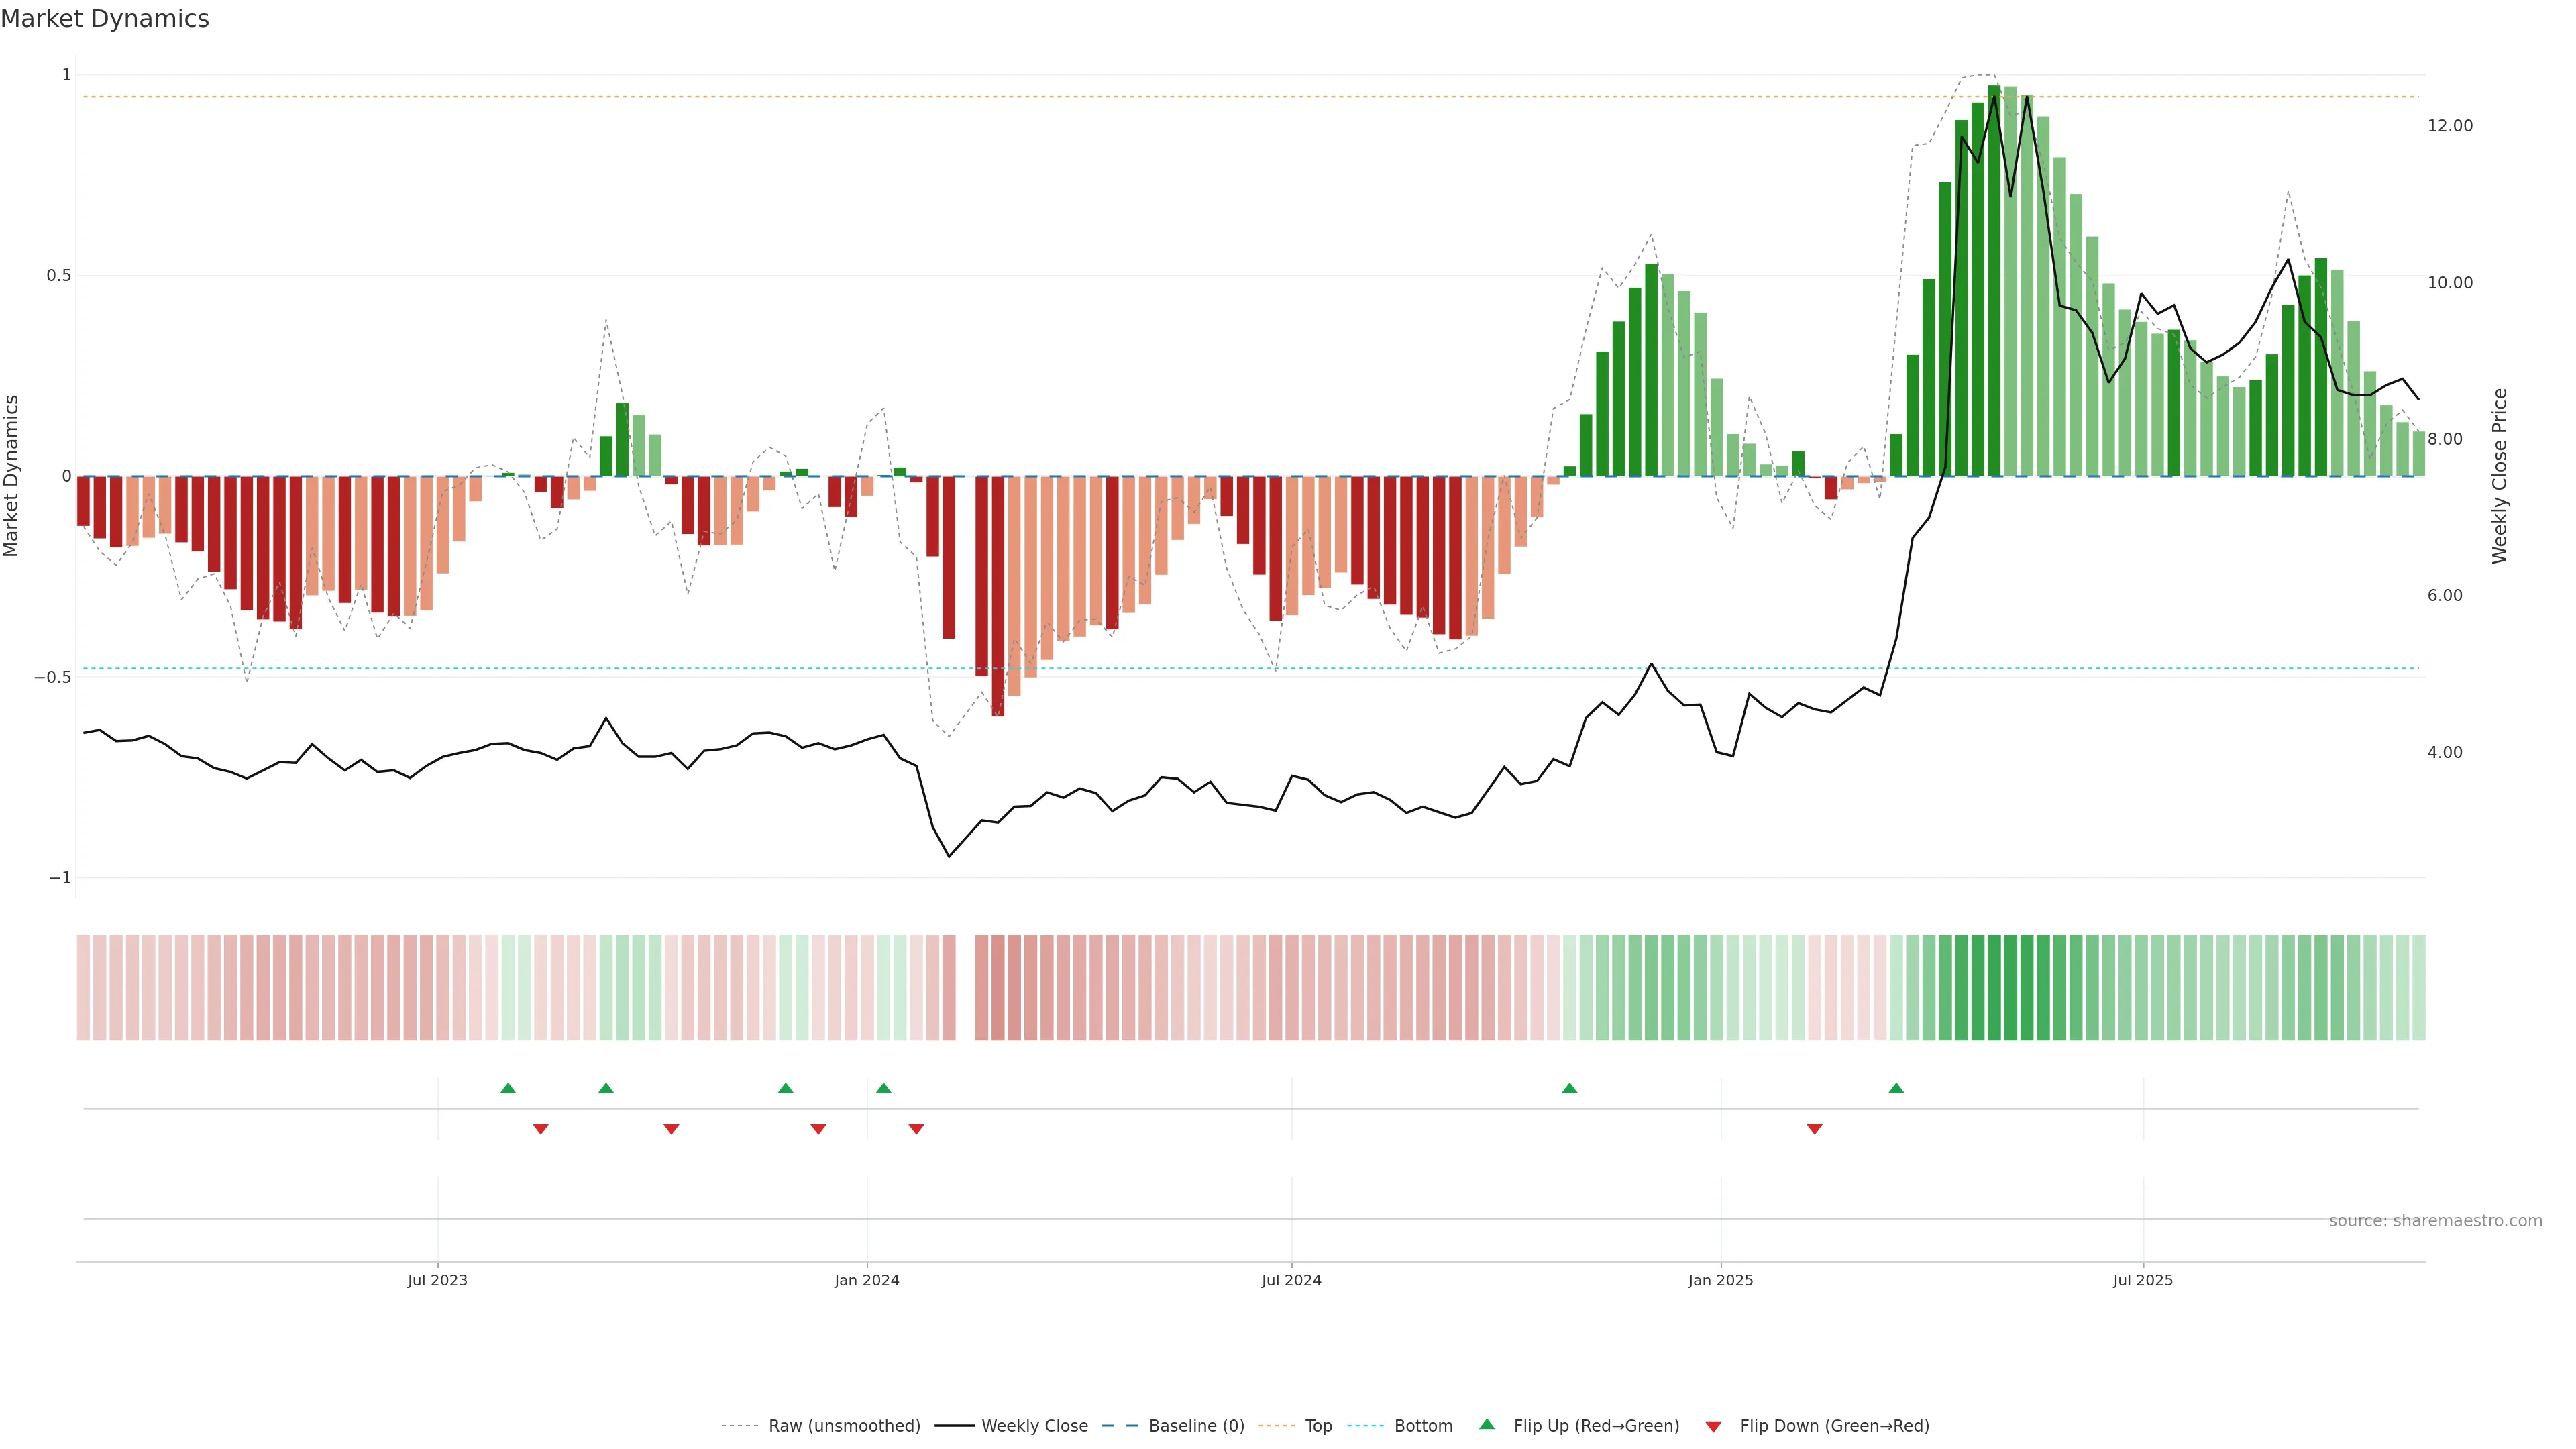Click the green triangle icon in the legend
Screen dimensions: 2576x1449
click(x=1487, y=1424)
